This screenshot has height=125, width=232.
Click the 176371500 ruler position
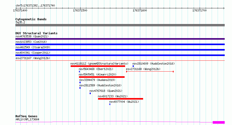coord(80,10)
